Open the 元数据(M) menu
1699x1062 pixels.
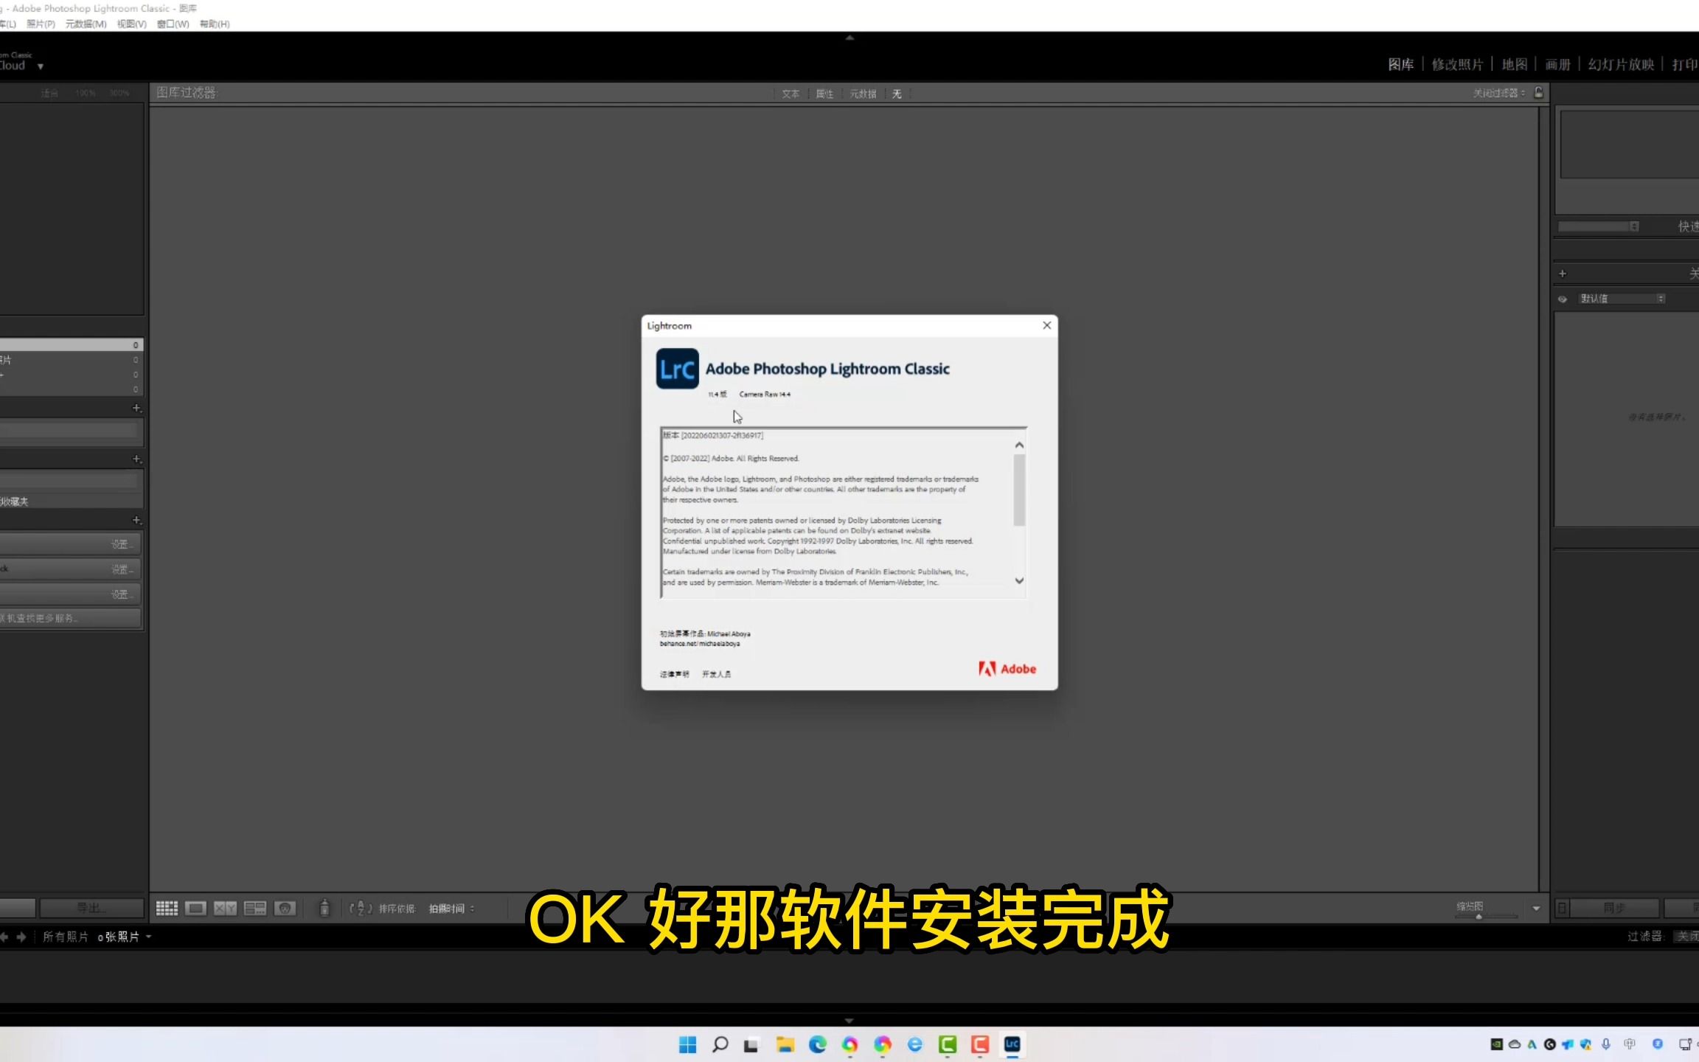coord(86,24)
